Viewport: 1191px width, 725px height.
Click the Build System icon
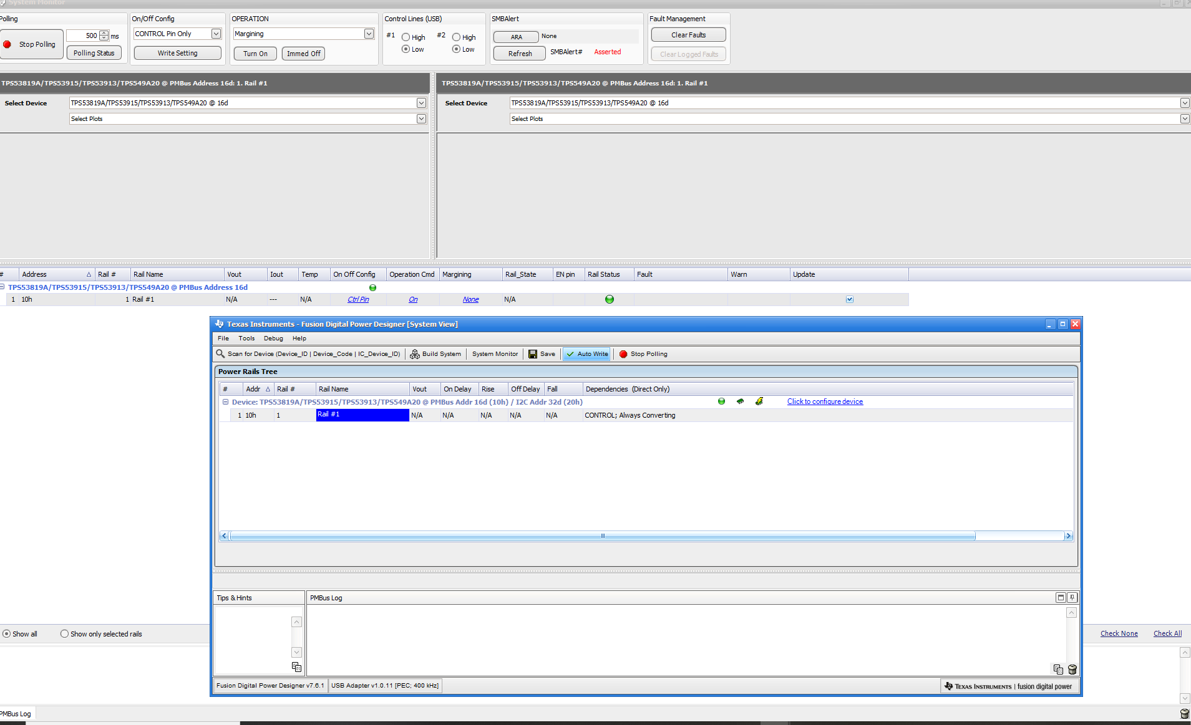point(415,354)
